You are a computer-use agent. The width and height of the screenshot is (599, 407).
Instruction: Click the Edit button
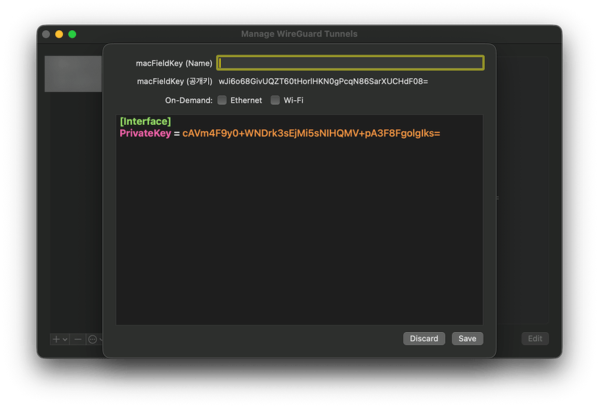pos(534,338)
